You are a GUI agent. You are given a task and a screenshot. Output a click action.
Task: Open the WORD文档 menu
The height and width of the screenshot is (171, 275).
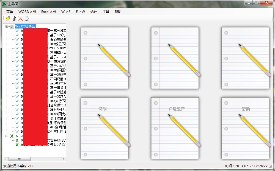27,12
